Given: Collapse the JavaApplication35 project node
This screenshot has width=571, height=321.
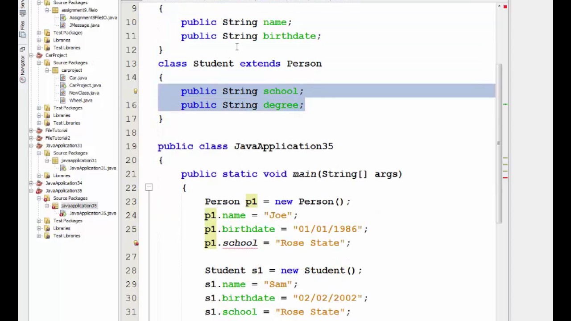Looking at the screenshot, I should click(31, 190).
